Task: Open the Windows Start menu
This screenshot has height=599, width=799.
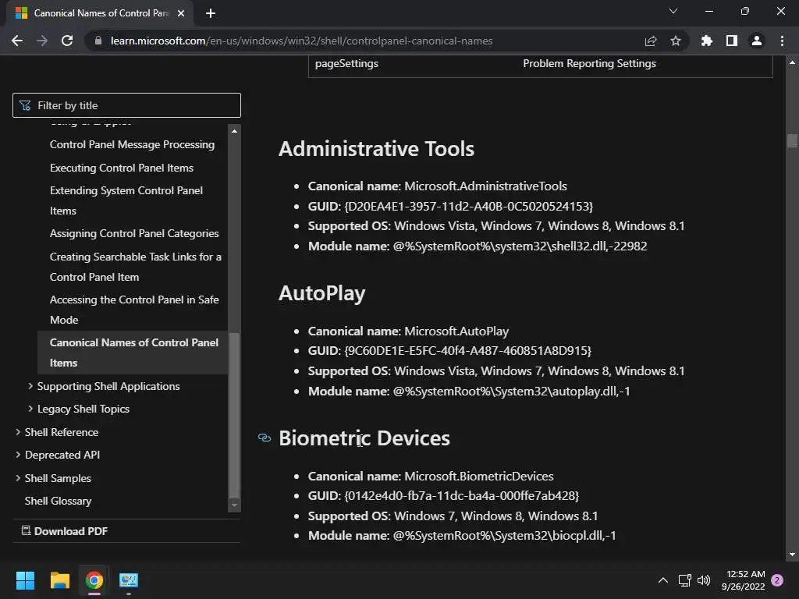Action: point(25,580)
